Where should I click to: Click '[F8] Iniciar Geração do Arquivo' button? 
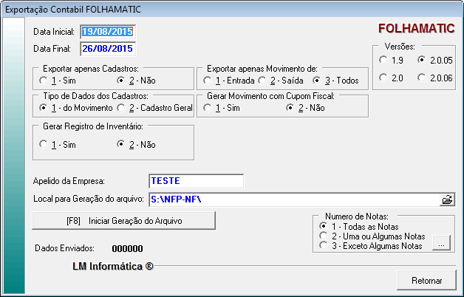[123, 220]
